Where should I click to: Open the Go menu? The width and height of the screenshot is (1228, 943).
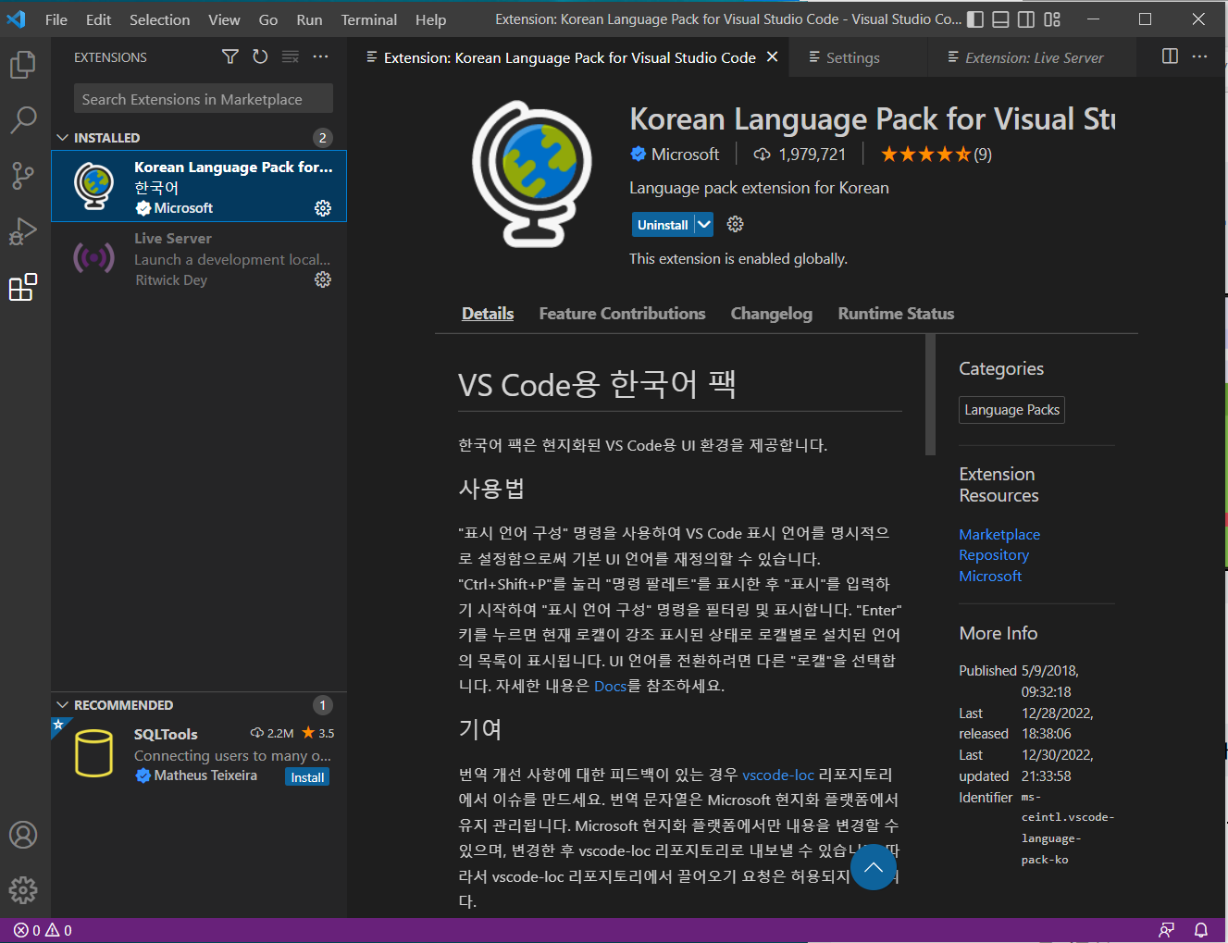click(268, 19)
